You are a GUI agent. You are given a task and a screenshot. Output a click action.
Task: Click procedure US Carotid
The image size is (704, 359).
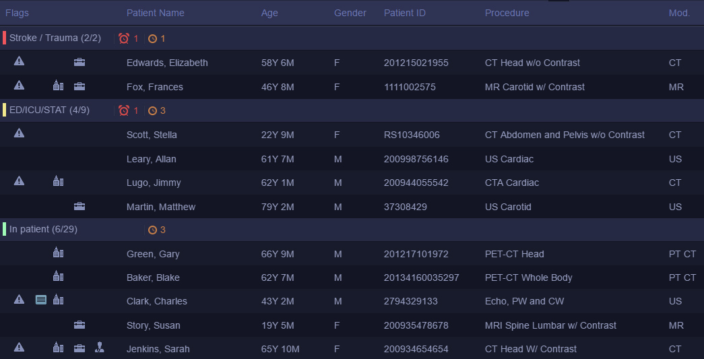click(x=508, y=207)
